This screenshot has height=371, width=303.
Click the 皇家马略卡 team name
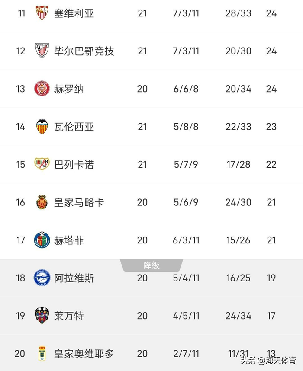pos(79,202)
